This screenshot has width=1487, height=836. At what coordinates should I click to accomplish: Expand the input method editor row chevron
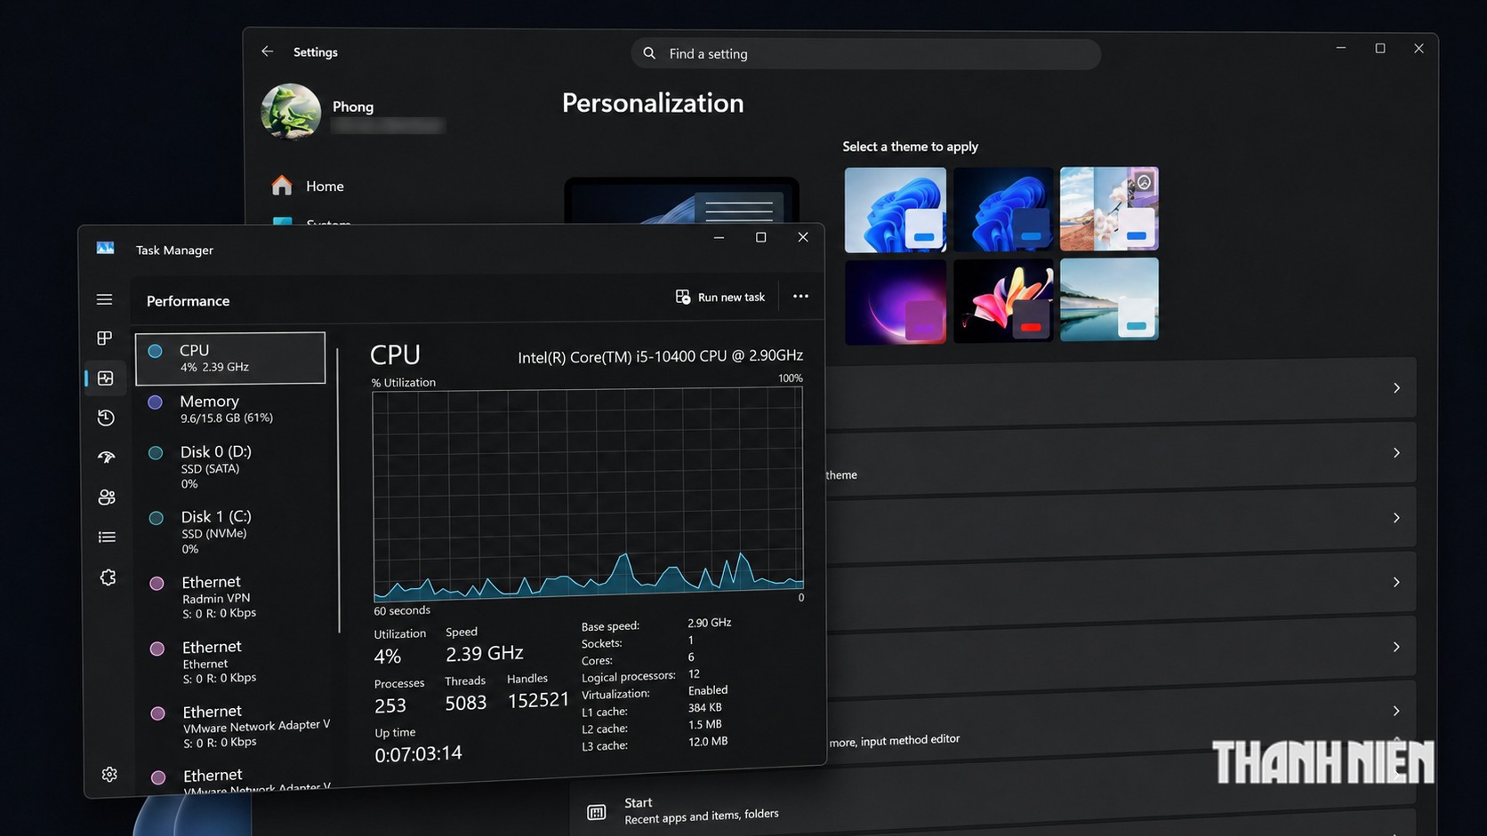[x=1396, y=711]
